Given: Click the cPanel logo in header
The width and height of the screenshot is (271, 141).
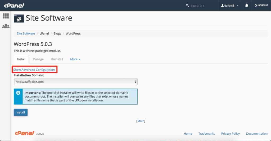Looking at the screenshot, I should point(14,6).
